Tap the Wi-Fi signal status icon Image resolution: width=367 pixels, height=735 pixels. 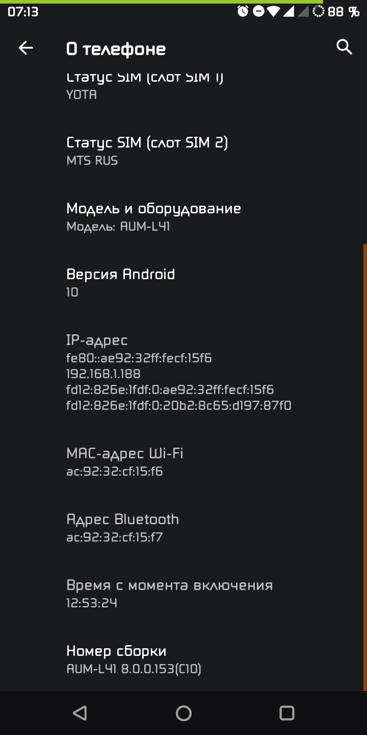(274, 11)
